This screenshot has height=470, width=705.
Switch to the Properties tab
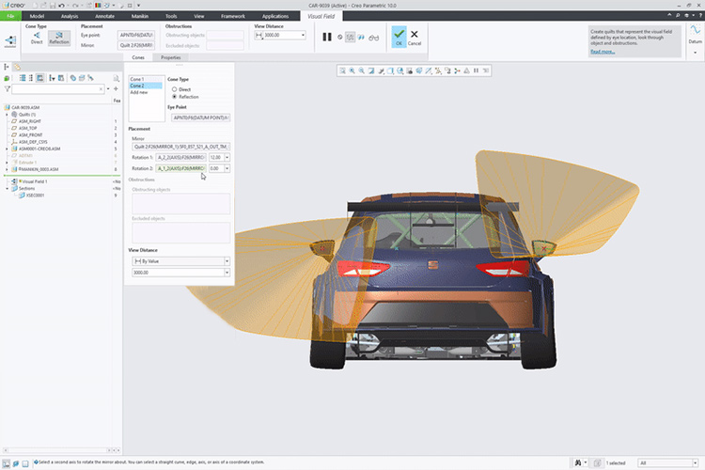(x=170, y=57)
